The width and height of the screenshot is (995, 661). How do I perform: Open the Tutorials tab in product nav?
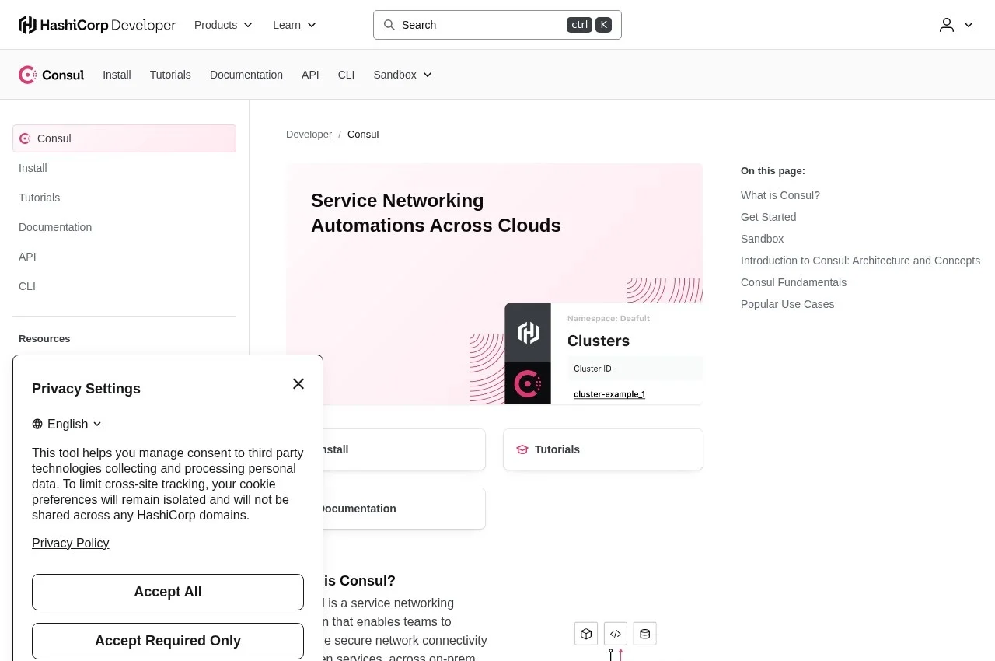click(170, 75)
